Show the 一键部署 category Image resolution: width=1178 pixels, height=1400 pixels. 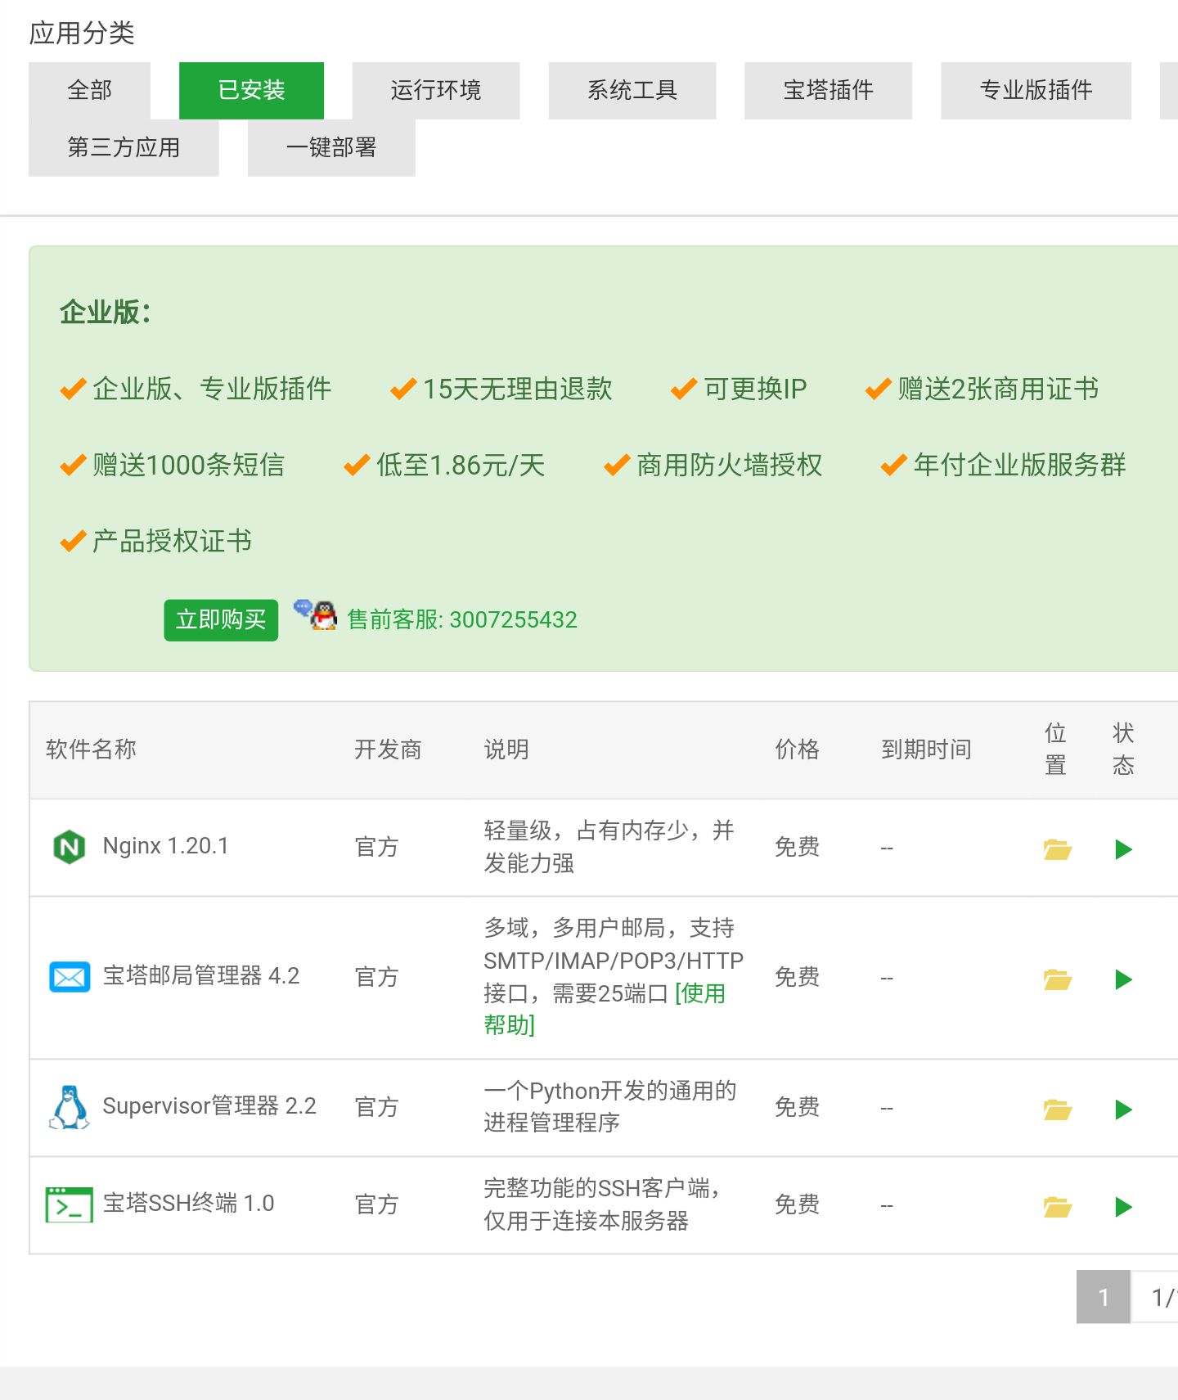(x=331, y=147)
